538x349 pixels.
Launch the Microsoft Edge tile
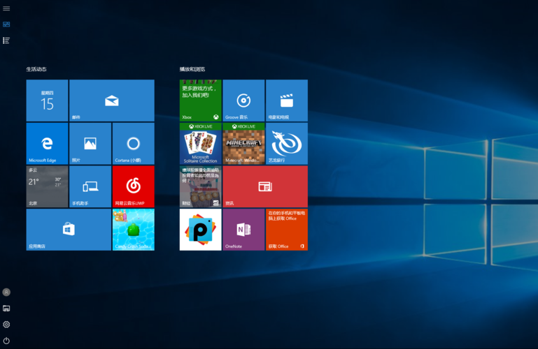(47, 144)
